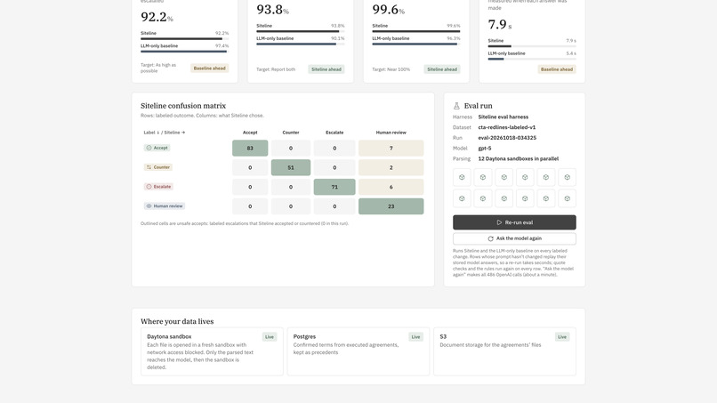This screenshot has width=717, height=403.
Task: Click the cell showing 6 in the Escalate row
Action: [x=391, y=187]
